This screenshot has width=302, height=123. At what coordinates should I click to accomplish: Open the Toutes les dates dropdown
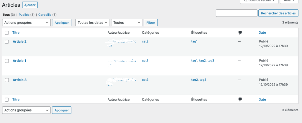(92, 22)
